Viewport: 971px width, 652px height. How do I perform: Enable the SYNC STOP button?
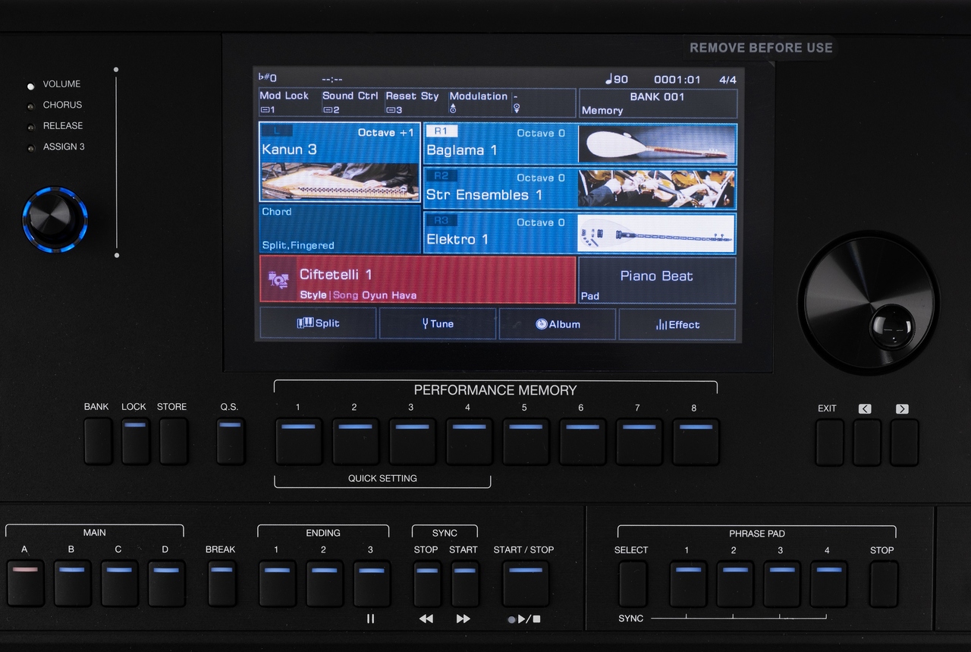pos(426,583)
